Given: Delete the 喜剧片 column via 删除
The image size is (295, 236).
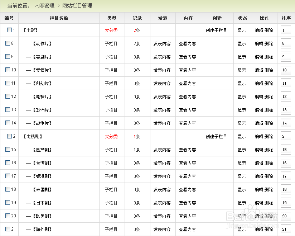Looking at the screenshot, I should coord(269,57).
